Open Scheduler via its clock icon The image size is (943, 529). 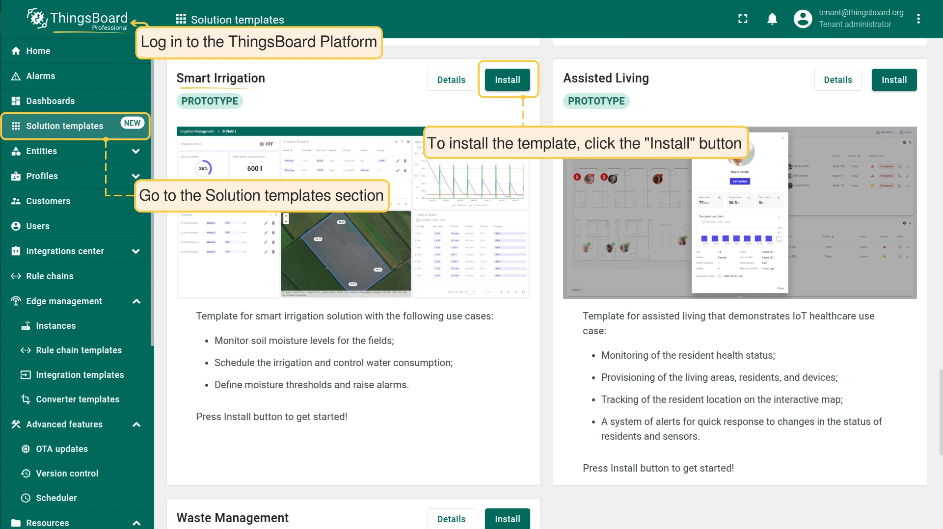pos(26,498)
